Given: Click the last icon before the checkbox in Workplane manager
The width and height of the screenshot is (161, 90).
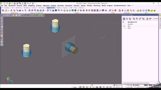Looking at the screenshot, I should point(150,19).
